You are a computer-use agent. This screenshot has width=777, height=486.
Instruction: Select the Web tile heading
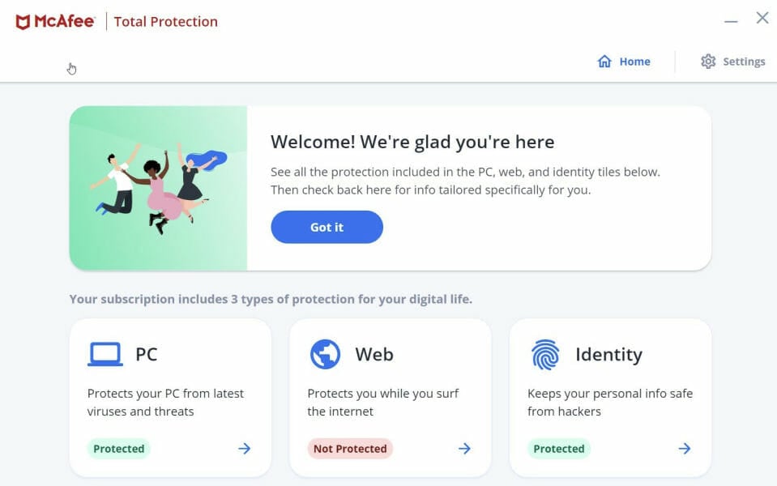(x=374, y=354)
